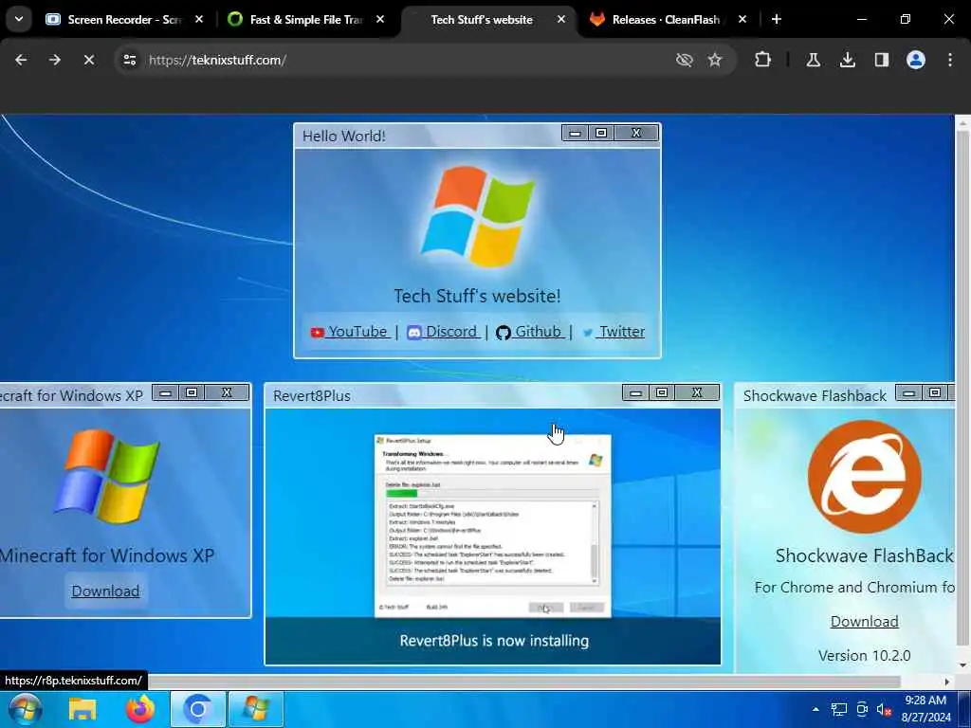
Task: Launch Firefox from the taskbar
Action: (x=140, y=709)
